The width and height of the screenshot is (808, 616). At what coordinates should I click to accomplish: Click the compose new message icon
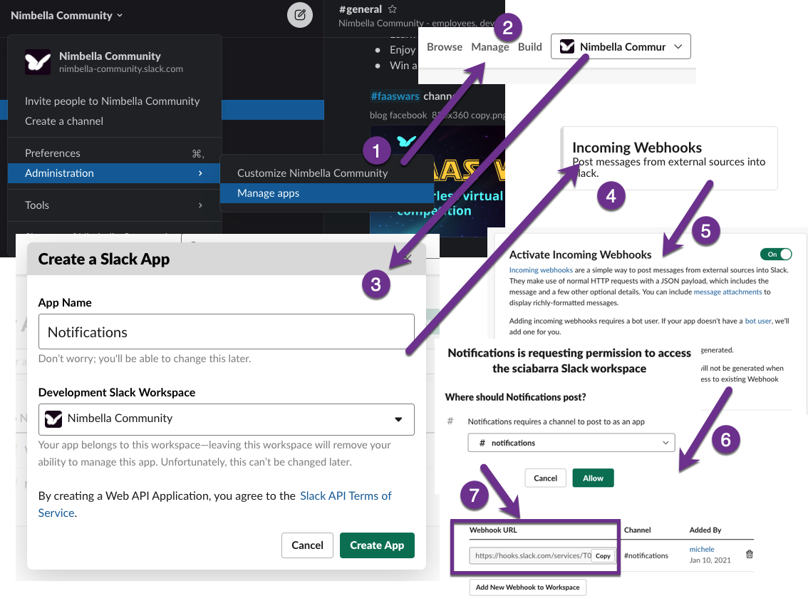[x=300, y=14]
